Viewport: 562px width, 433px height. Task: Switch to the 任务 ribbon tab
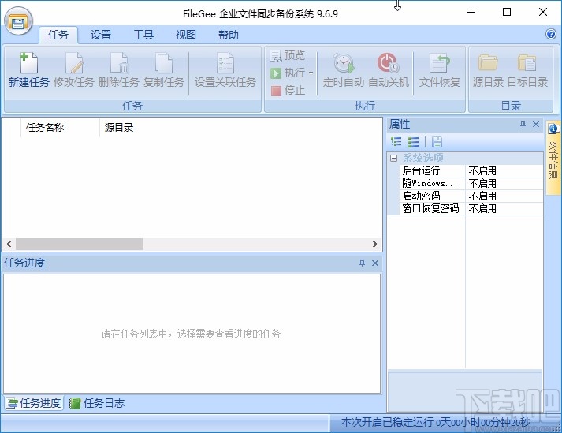pos(58,35)
